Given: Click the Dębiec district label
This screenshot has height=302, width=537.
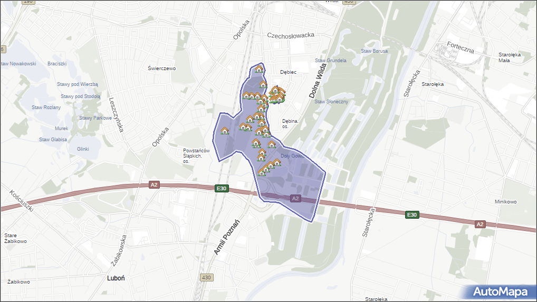Looking at the screenshot, I should 289,72.
